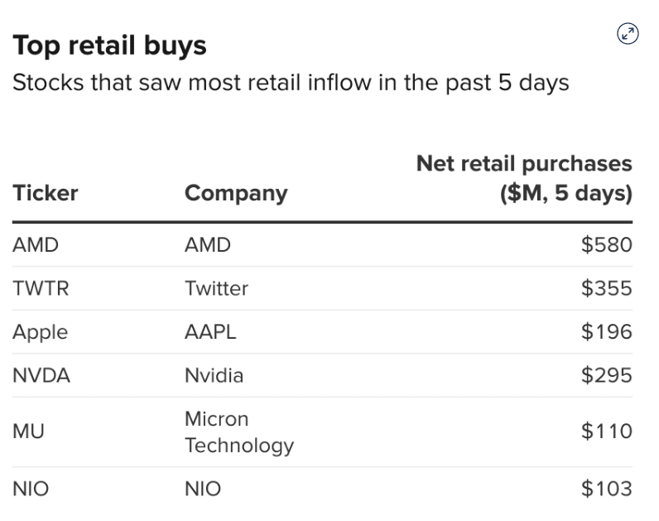Select the AMD ticker cell

click(x=36, y=245)
